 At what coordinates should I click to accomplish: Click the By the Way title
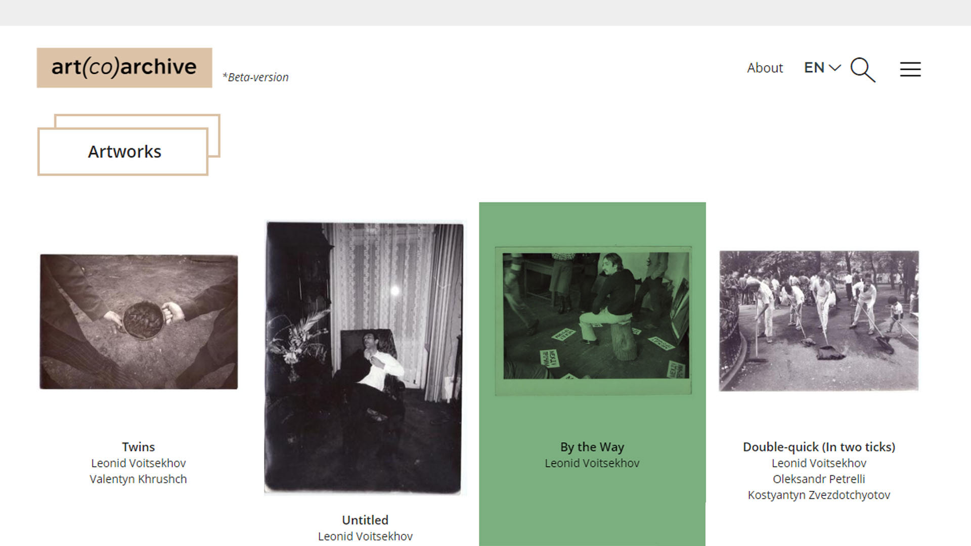click(592, 447)
